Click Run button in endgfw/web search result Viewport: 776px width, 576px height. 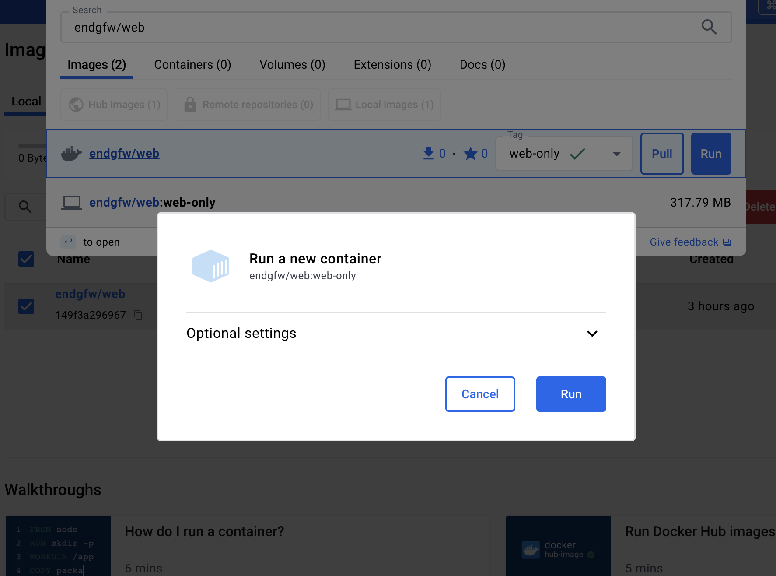pos(711,154)
